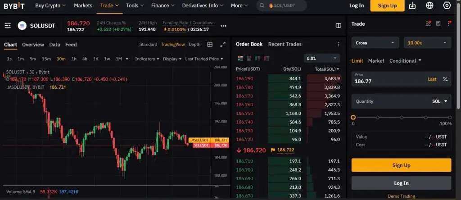Select buy-only order book view icon

258,58
